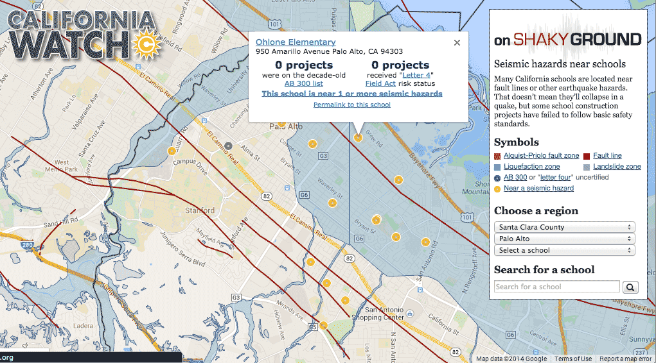Click the red Fault line legend swatch
Viewport: 656px width, 363px height.
[x=587, y=156]
